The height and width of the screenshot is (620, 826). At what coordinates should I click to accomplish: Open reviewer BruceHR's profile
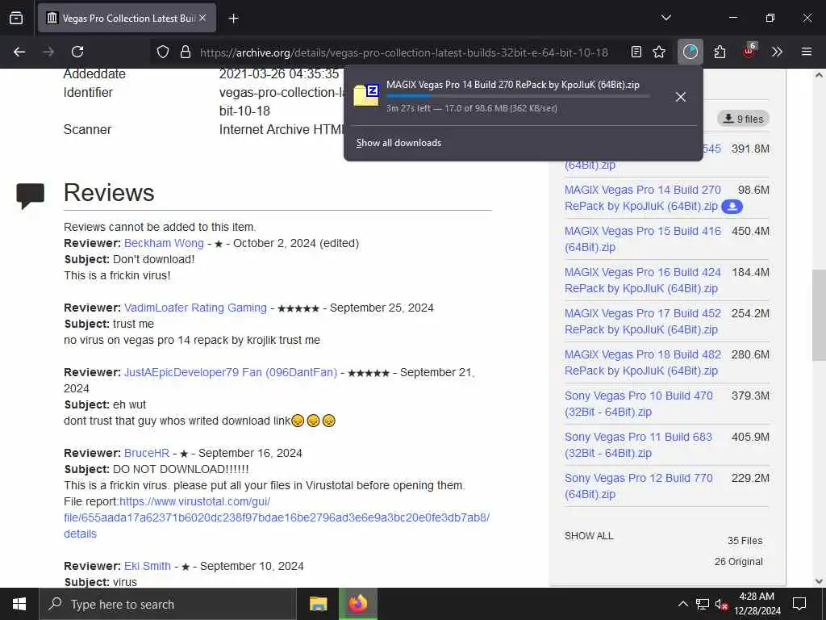click(147, 453)
